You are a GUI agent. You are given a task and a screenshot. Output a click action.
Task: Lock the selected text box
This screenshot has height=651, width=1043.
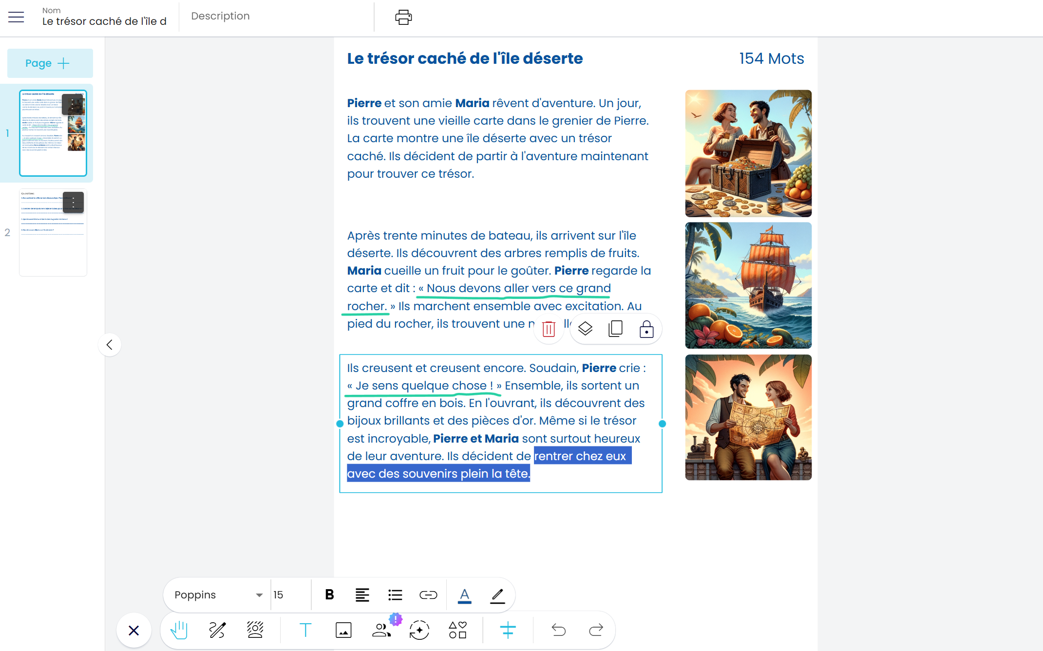click(646, 329)
